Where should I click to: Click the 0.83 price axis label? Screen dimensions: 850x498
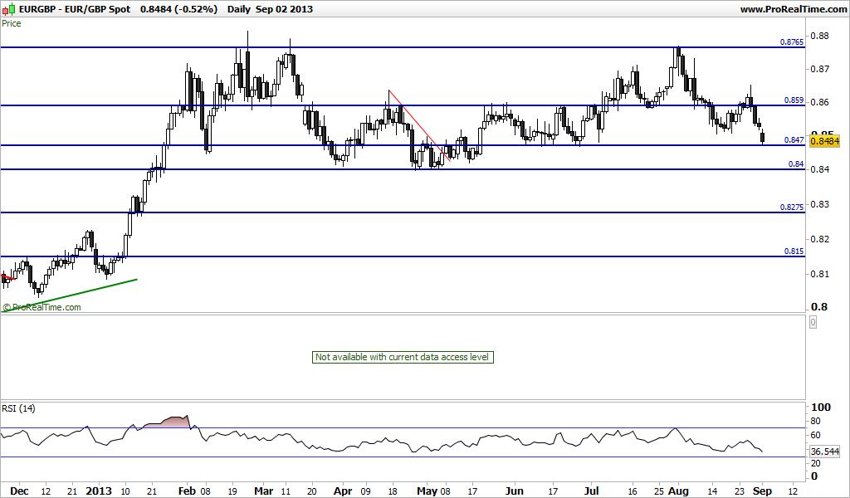pyautogui.click(x=819, y=204)
